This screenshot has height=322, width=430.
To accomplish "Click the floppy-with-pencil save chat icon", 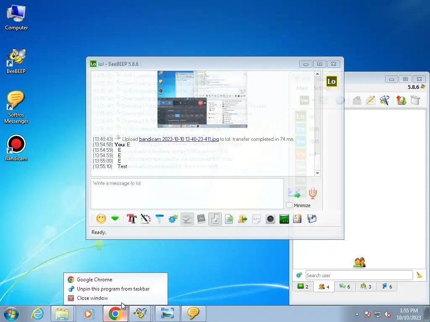I will [298, 219].
